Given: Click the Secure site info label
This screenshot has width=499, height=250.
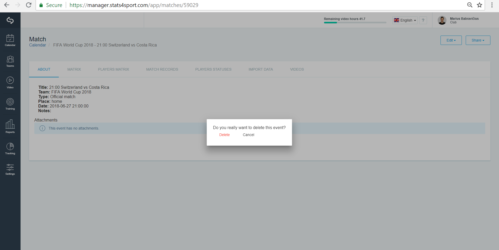Looking at the screenshot, I should pyautogui.click(x=51, y=5).
